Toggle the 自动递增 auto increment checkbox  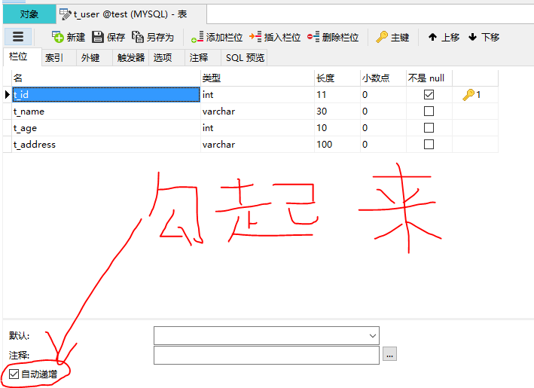pos(14,374)
